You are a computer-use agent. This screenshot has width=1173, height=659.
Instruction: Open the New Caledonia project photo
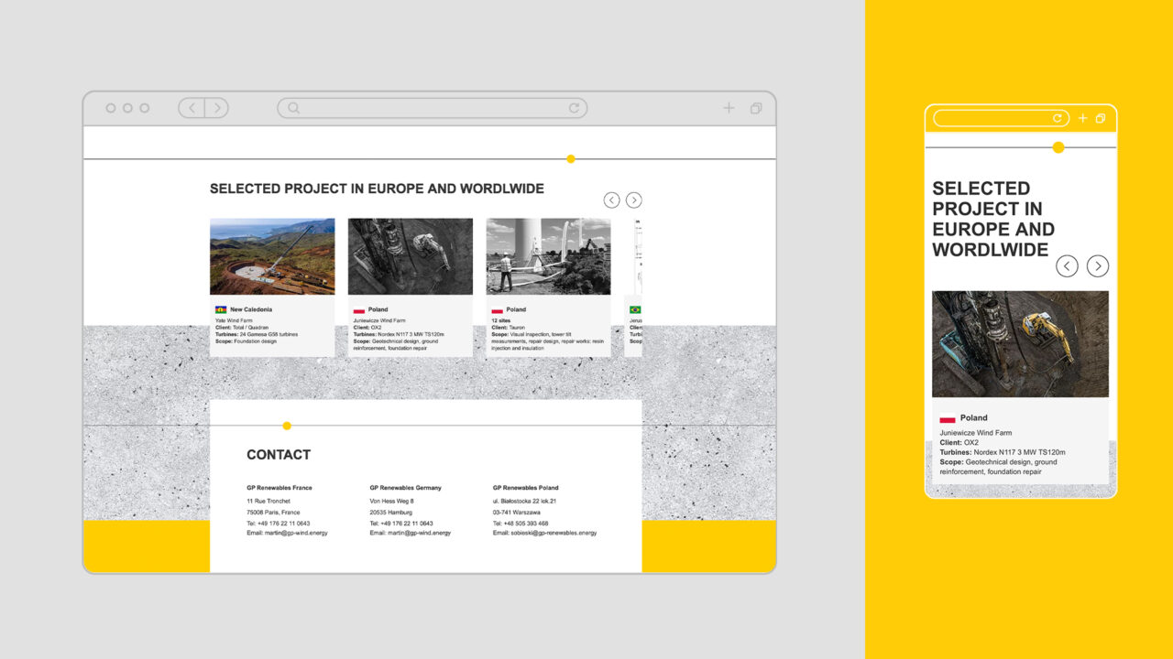272,256
